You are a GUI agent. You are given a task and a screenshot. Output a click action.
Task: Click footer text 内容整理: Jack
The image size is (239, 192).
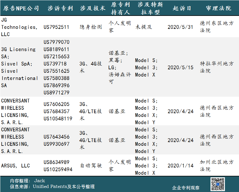coord(27,181)
